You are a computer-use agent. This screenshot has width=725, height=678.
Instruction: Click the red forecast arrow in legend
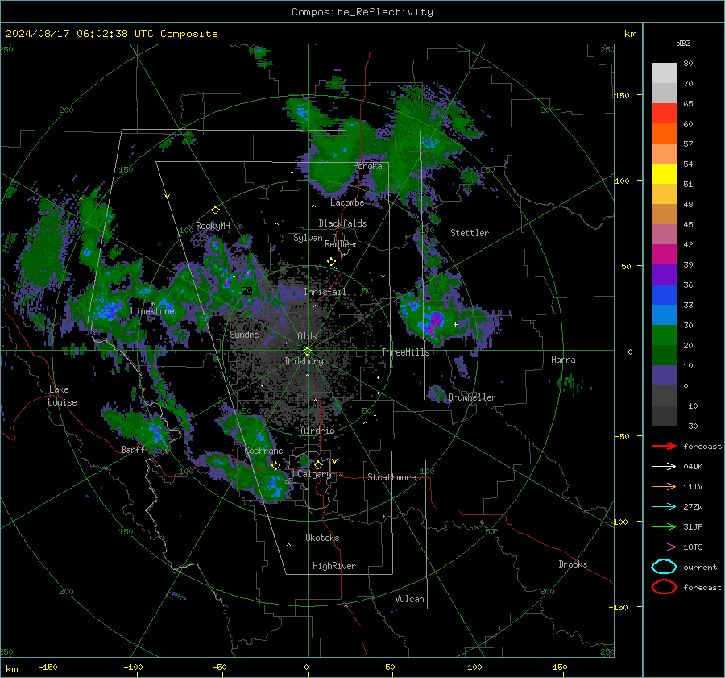tap(664, 446)
